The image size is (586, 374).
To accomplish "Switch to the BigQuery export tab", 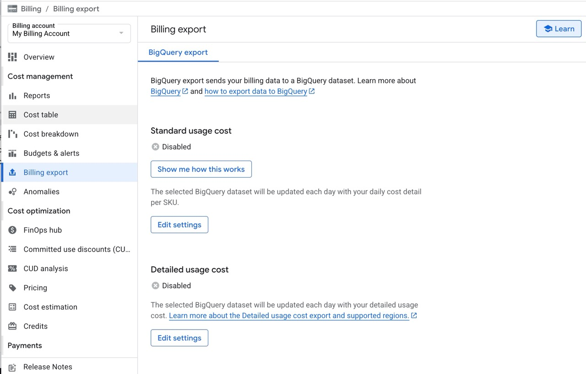I will coord(178,52).
